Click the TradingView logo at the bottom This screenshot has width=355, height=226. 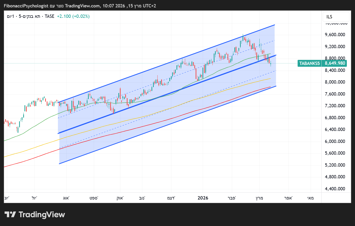[35, 215]
